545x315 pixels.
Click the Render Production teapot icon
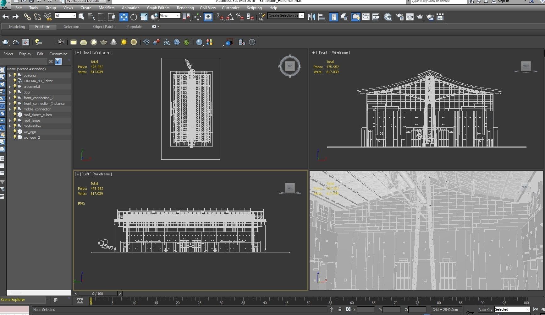[x=420, y=17]
